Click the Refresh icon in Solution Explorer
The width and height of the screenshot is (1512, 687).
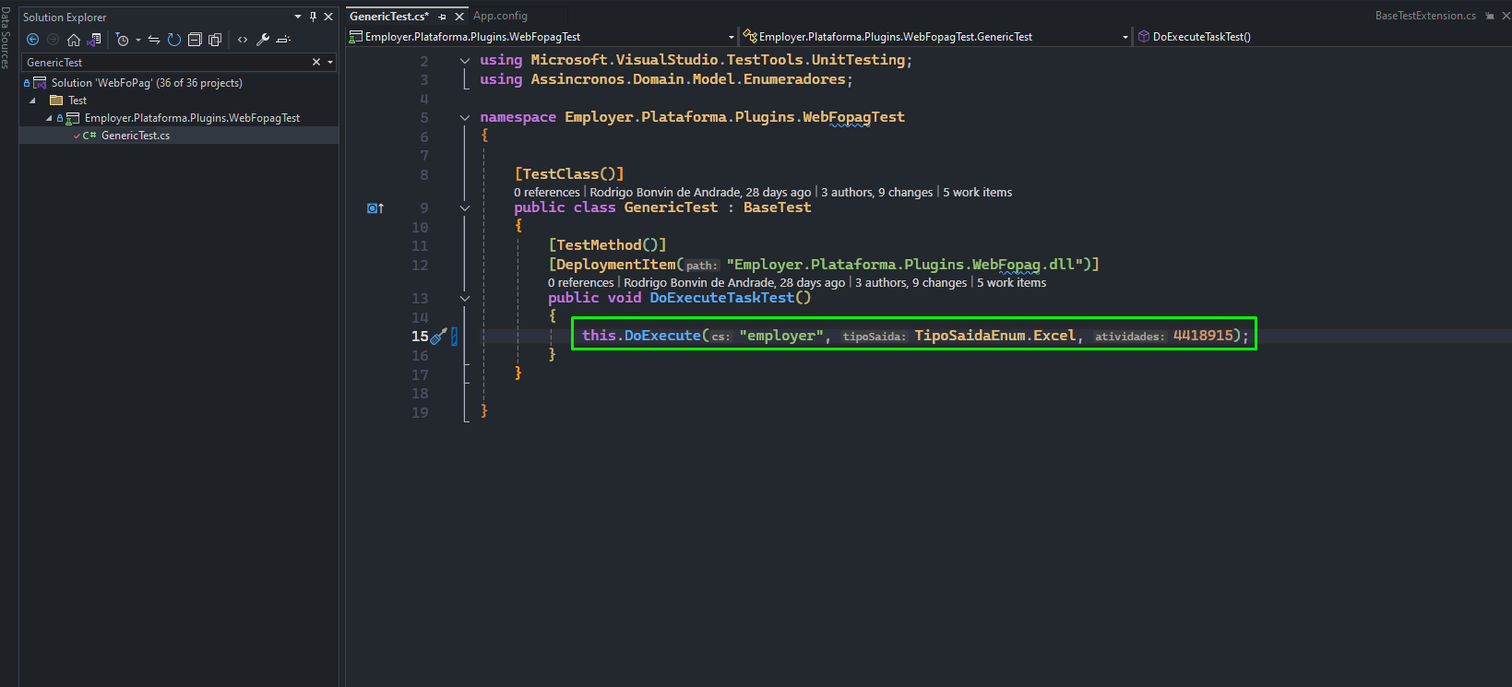[x=173, y=40]
